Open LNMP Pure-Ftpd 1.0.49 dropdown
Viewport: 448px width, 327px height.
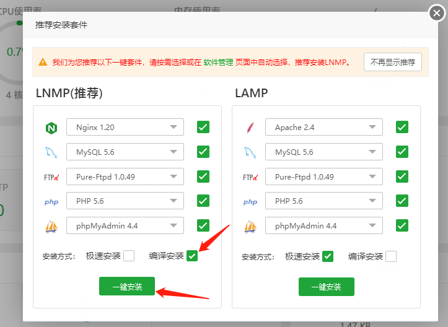[x=125, y=177]
